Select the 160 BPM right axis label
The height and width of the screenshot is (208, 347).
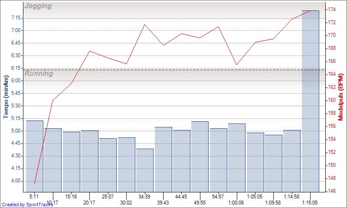pos(331,100)
